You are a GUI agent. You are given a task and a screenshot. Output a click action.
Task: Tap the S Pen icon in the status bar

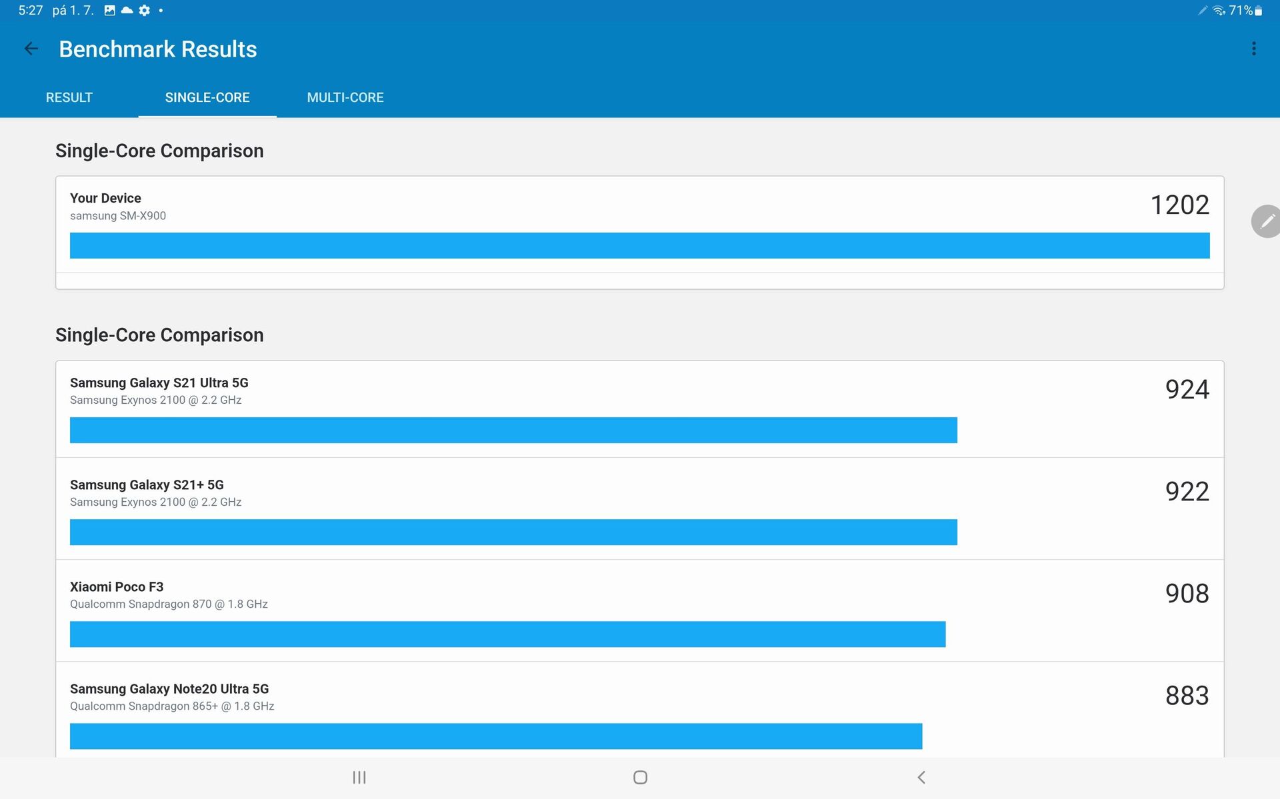pos(1201,10)
